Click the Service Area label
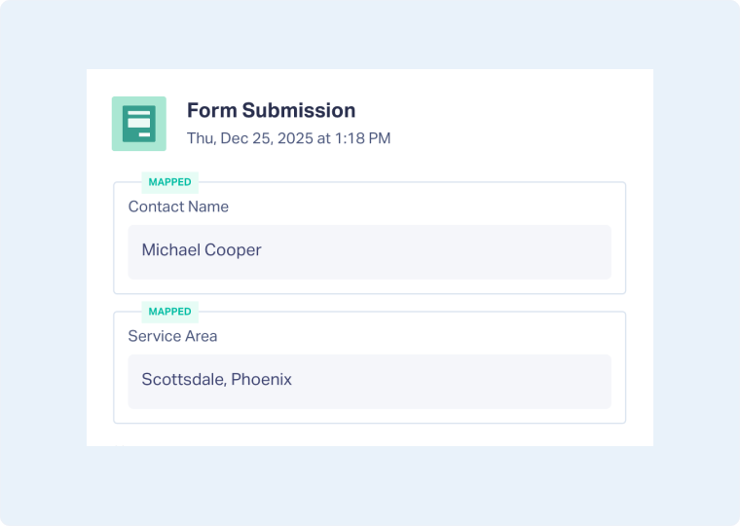The height and width of the screenshot is (526, 740). point(172,336)
